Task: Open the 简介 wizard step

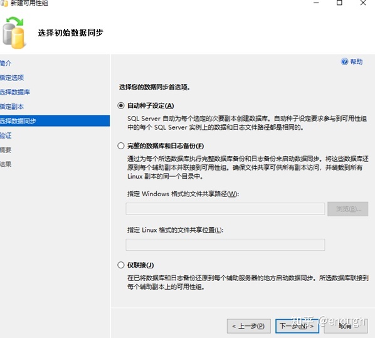Action: (6, 63)
